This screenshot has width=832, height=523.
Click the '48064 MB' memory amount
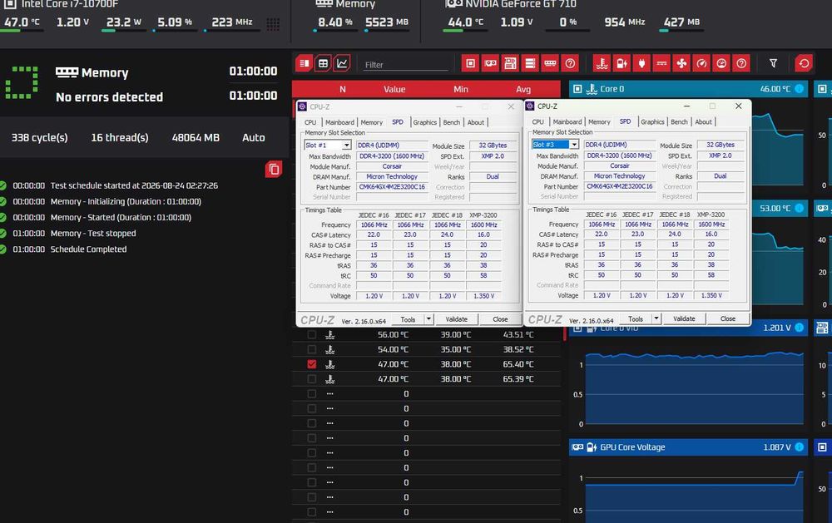[196, 137]
